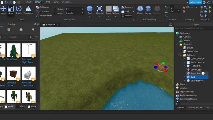The image size is (213, 120).
Task: Add object to ServerSide with plus
Action: [x=203, y=73]
